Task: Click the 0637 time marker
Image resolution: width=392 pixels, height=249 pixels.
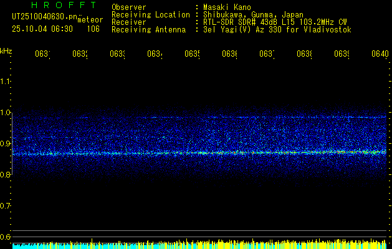Action: click(x=267, y=54)
